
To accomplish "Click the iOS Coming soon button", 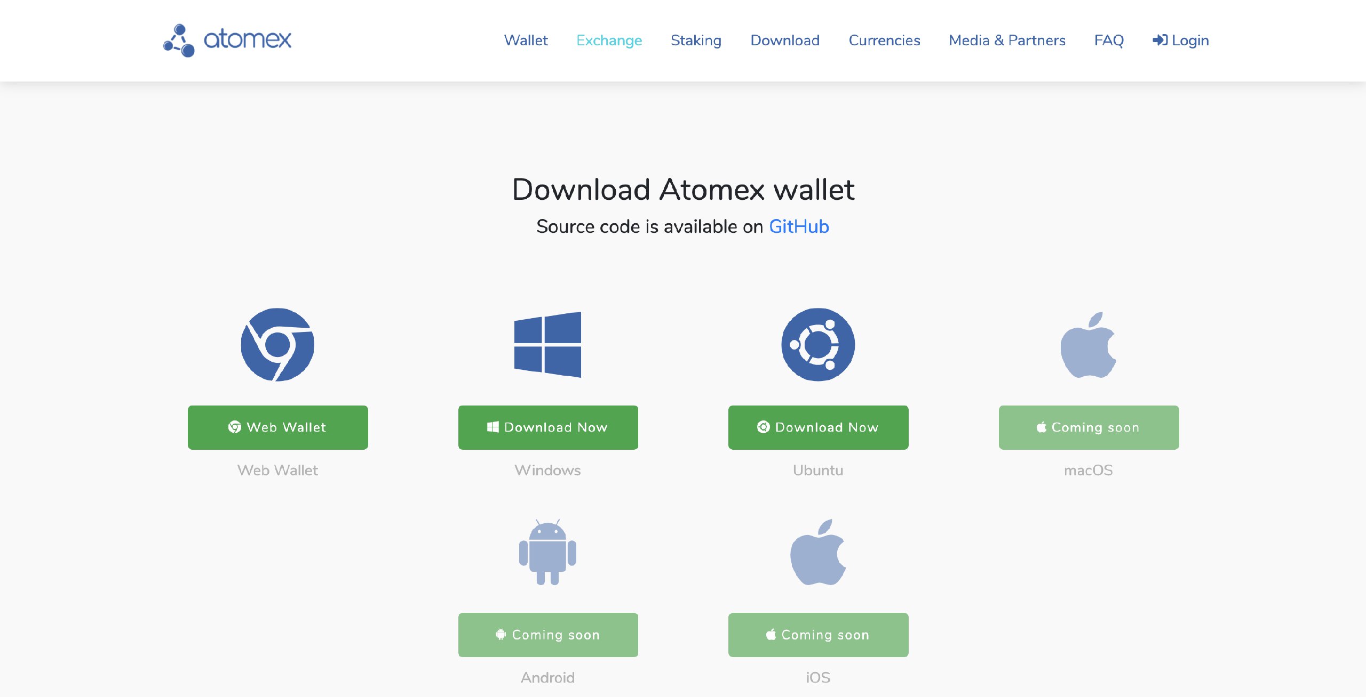I will (818, 635).
